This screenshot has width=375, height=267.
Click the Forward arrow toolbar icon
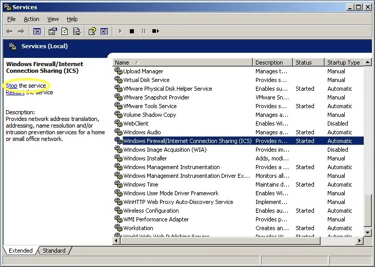21,31
